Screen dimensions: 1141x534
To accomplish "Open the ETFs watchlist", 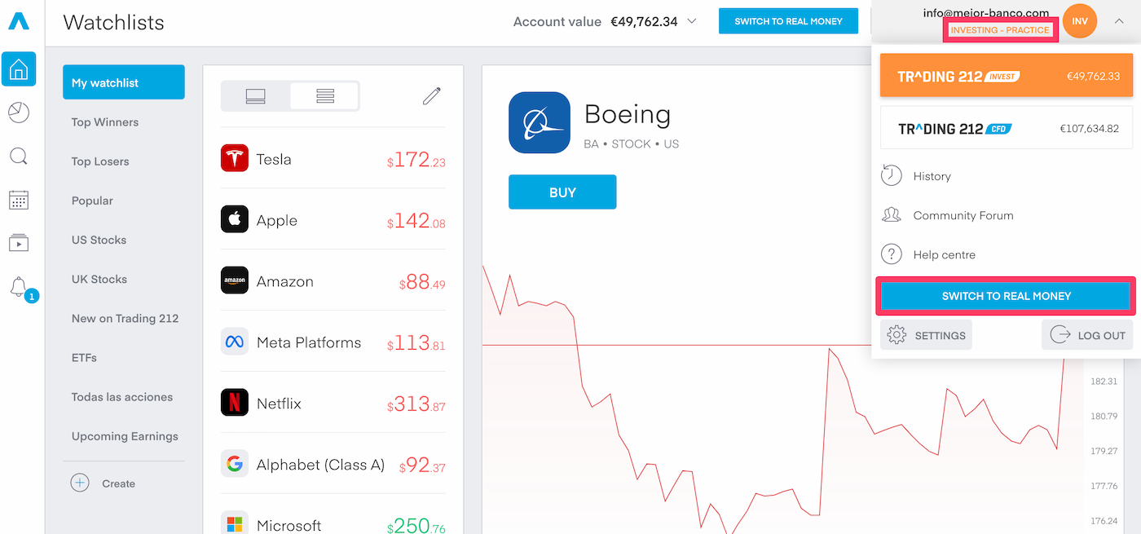I will click(x=84, y=357).
